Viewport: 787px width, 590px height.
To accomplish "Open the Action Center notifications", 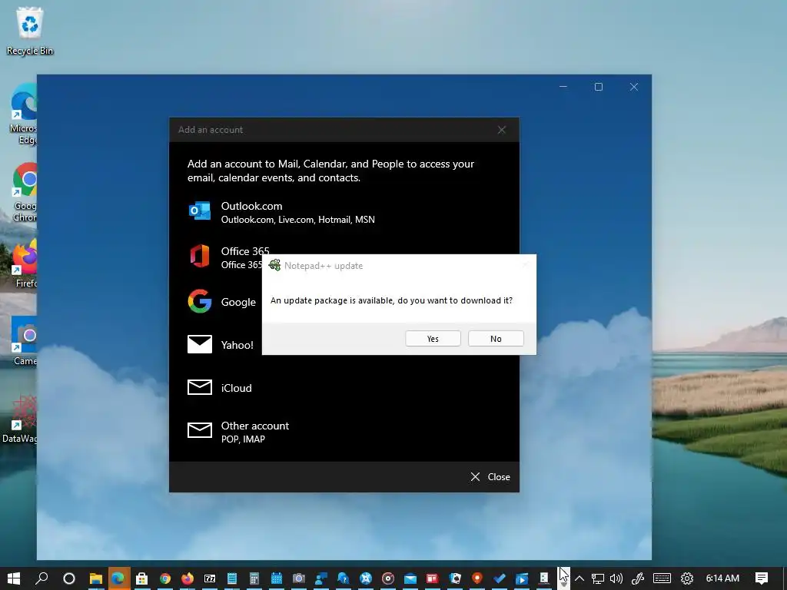I will 761,578.
